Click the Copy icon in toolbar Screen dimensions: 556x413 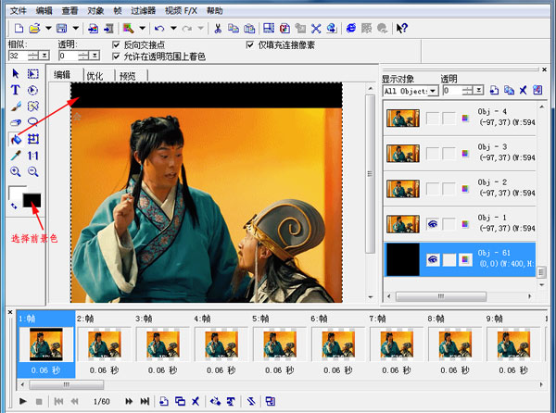click(234, 29)
